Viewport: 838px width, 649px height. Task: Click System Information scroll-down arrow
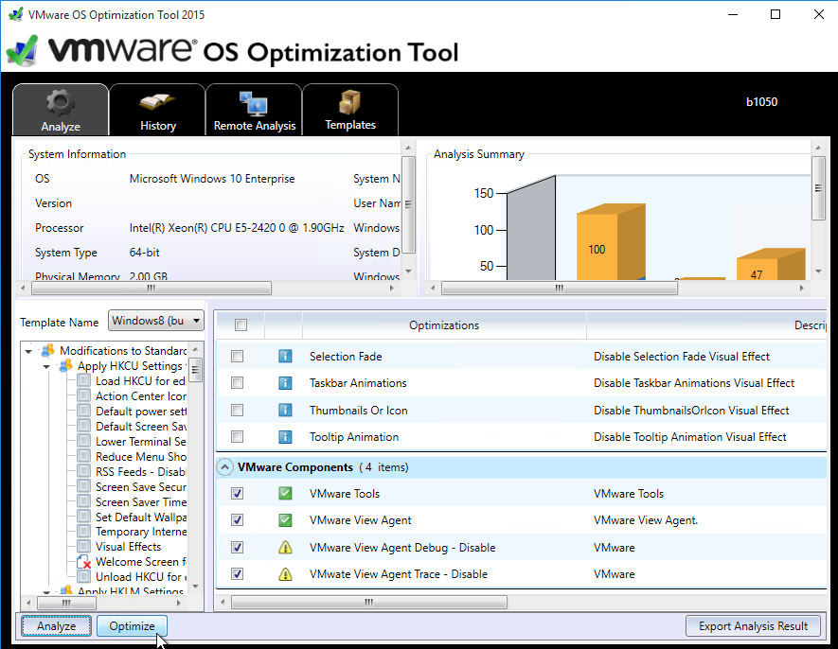click(408, 272)
